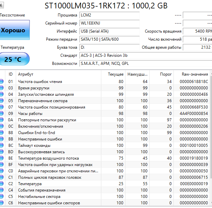212x208 pixels.
Task: Click the Буква тома field D:
Action: pyautogui.click(x=109, y=47)
